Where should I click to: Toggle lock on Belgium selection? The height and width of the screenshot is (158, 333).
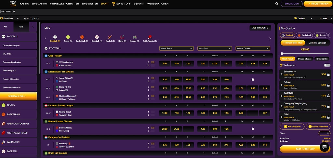point(328,85)
